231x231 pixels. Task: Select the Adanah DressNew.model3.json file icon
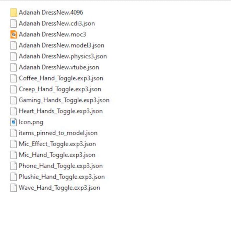[14, 45]
